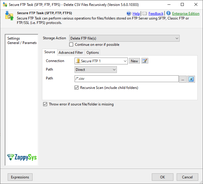Click into the /*.csv path field
This screenshot has height=184, width=203.
126,79
